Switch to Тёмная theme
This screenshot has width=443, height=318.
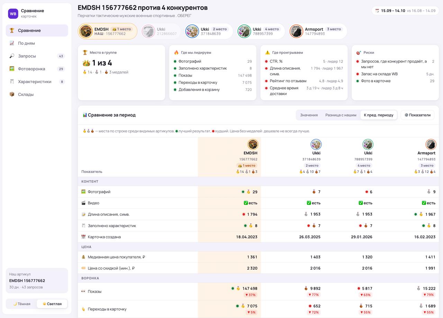point(22,304)
